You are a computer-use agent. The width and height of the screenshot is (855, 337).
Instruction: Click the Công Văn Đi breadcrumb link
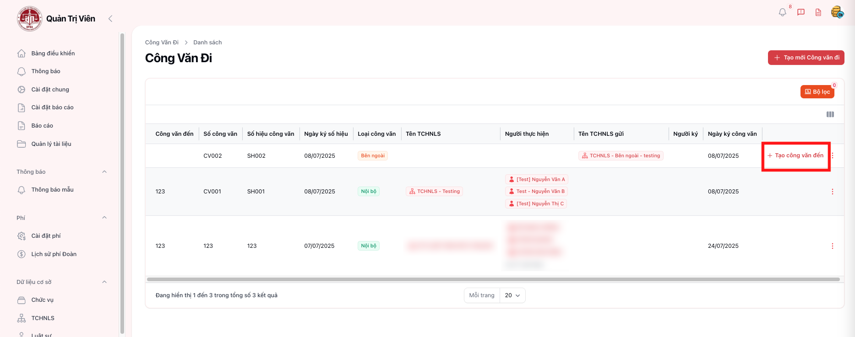point(162,43)
